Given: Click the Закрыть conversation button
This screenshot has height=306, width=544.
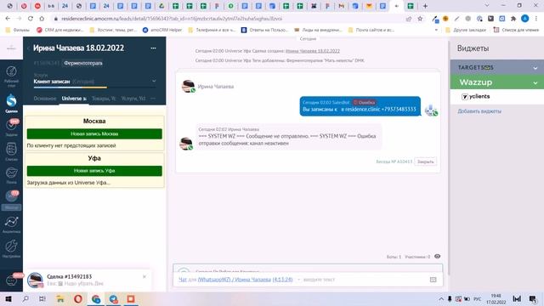Looking at the screenshot, I should [425, 161].
